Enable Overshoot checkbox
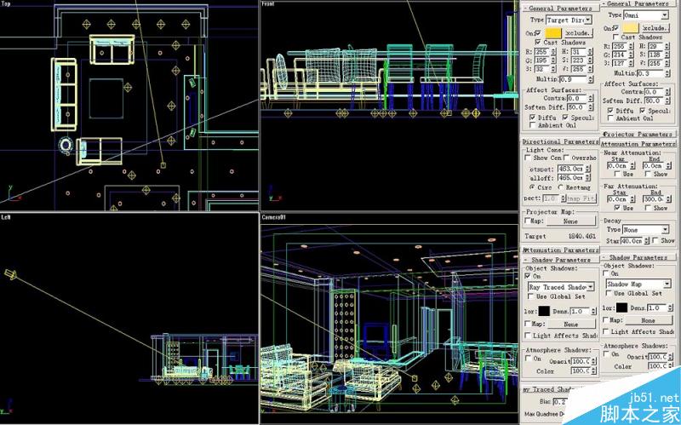Image resolution: width=681 pixels, height=425 pixels. tap(566, 158)
